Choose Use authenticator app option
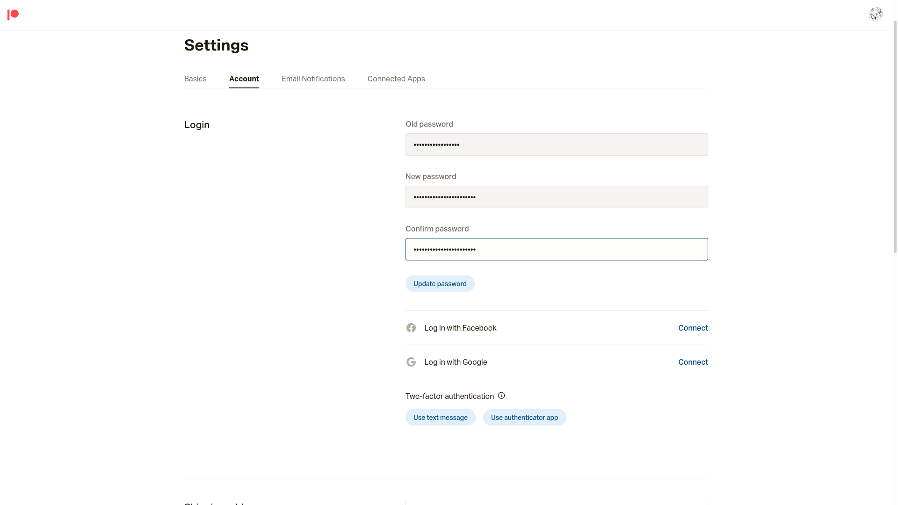This screenshot has height=505, width=898. pyautogui.click(x=524, y=417)
